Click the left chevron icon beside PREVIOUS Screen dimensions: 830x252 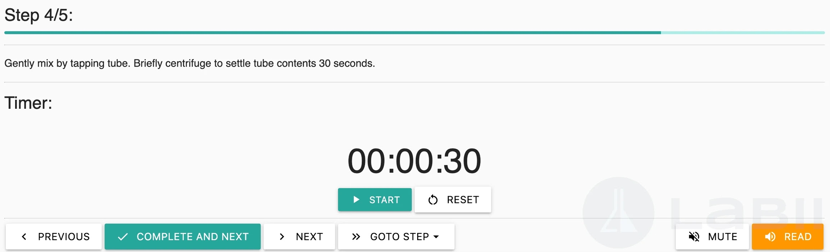coord(24,237)
